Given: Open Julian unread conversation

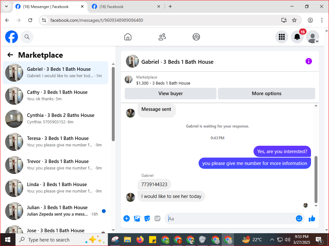Looking at the screenshot, I should pyautogui.click(x=55, y=211).
